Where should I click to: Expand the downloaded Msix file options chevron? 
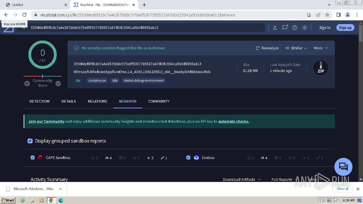tap(60, 189)
